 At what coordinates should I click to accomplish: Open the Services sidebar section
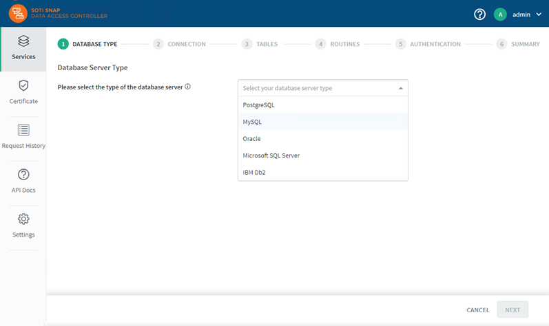[x=23, y=50]
